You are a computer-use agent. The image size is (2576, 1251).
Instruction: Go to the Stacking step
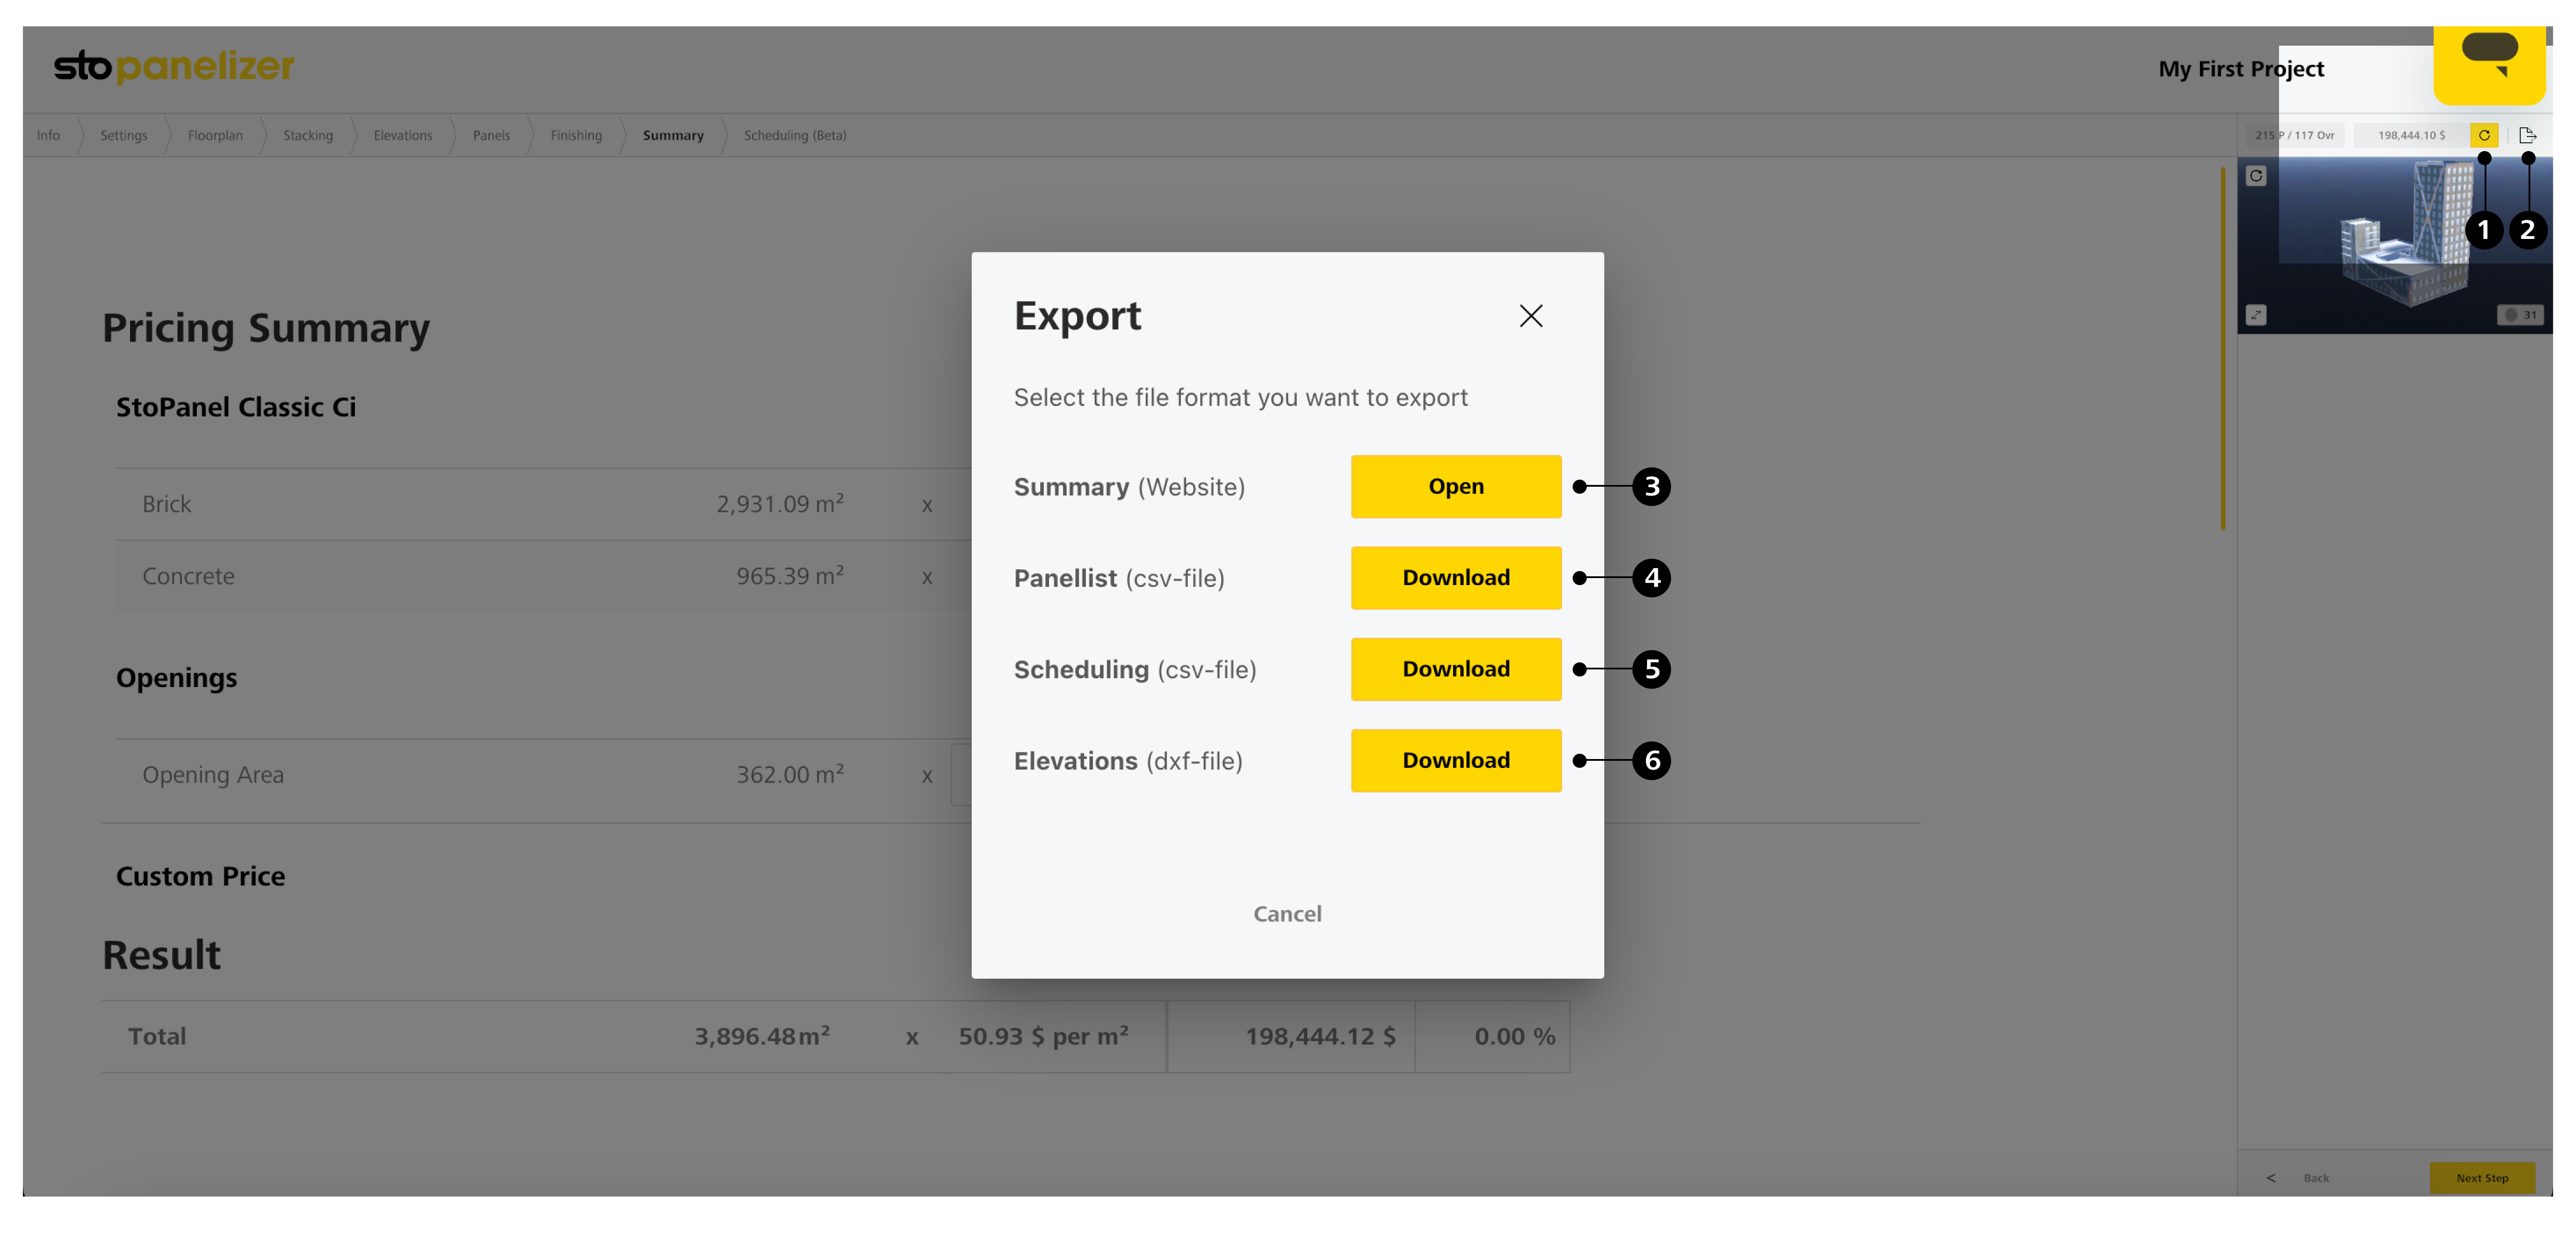coord(308,136)
